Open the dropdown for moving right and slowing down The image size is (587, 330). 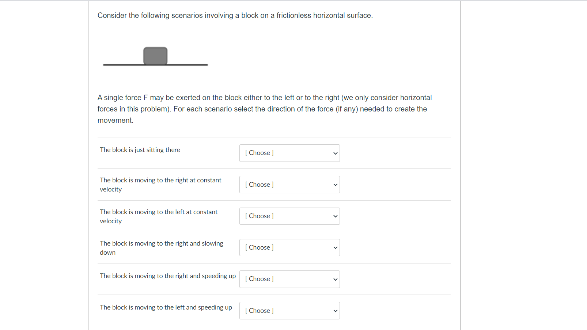(289, 248)
